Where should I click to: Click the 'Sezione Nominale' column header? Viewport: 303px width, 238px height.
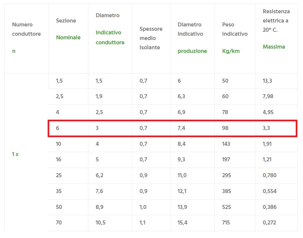68,29
